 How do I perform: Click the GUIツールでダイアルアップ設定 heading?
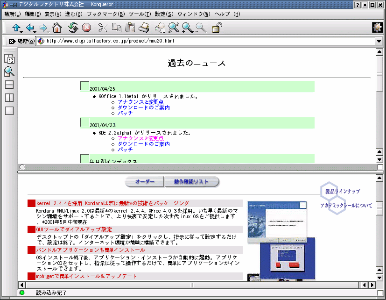coord(74,229)
